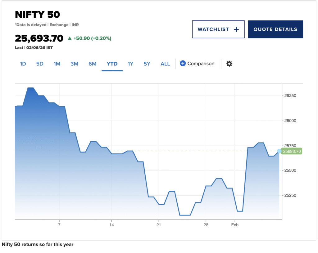
Task: Switch to the 5D time range
Action: click(x=40, y=64)
